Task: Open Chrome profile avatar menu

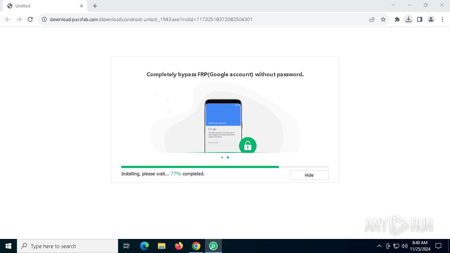Action: click(431, 19)
